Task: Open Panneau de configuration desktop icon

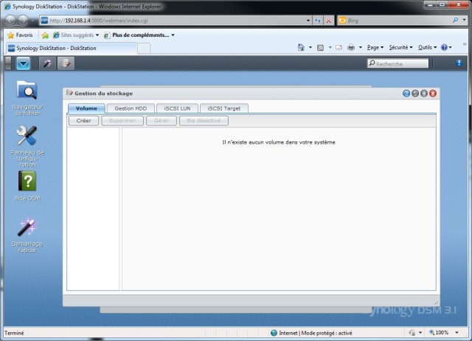Action: pyautogui.click(x=27, y=147)
